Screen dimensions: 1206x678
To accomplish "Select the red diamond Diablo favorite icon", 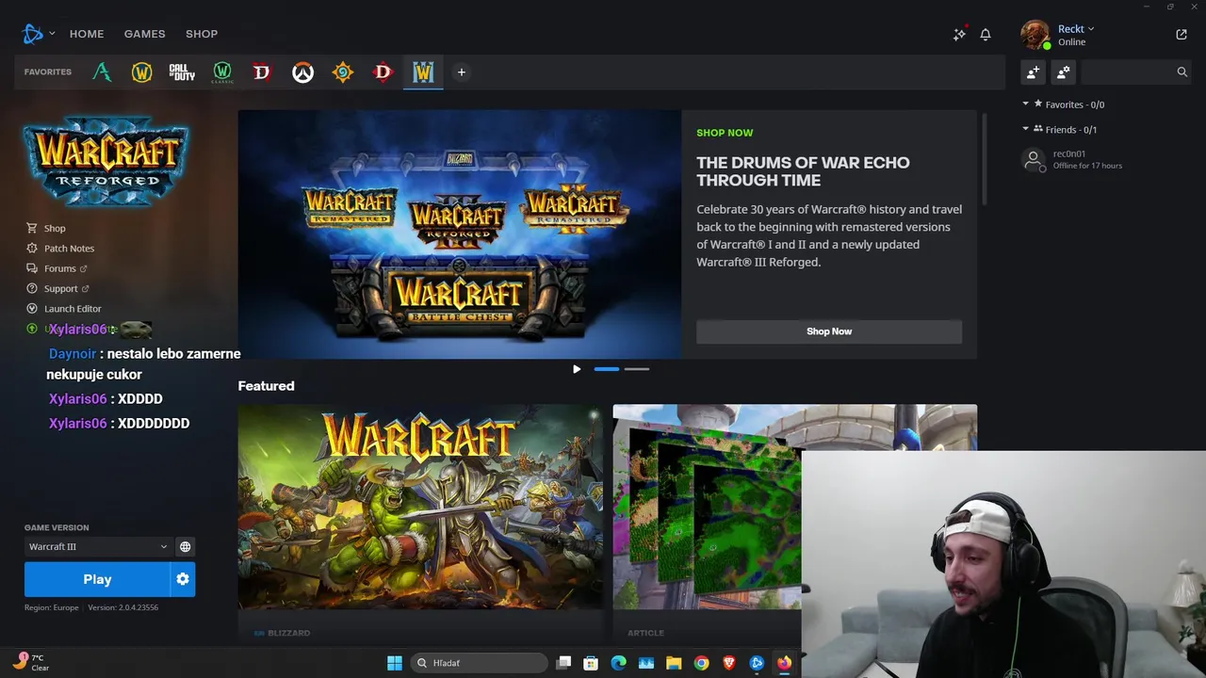I will (x=383, y=72).
